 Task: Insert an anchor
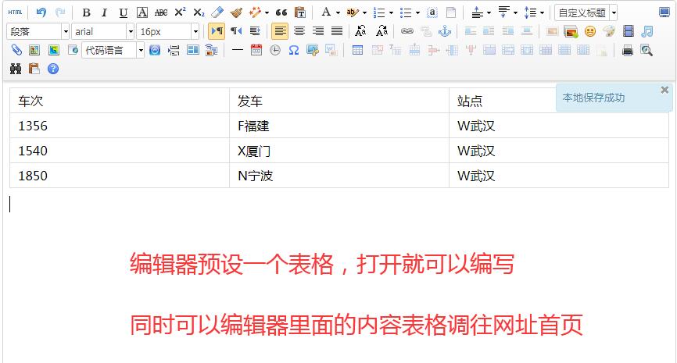tap(445, 31)
